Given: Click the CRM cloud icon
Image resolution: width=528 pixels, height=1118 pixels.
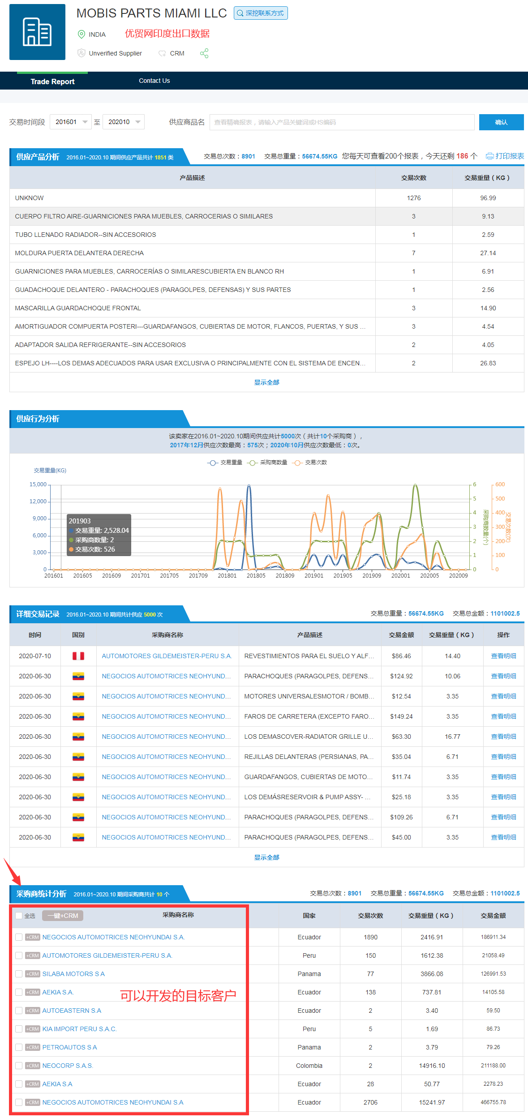Looking at the screenshot, I should (162, 53).
